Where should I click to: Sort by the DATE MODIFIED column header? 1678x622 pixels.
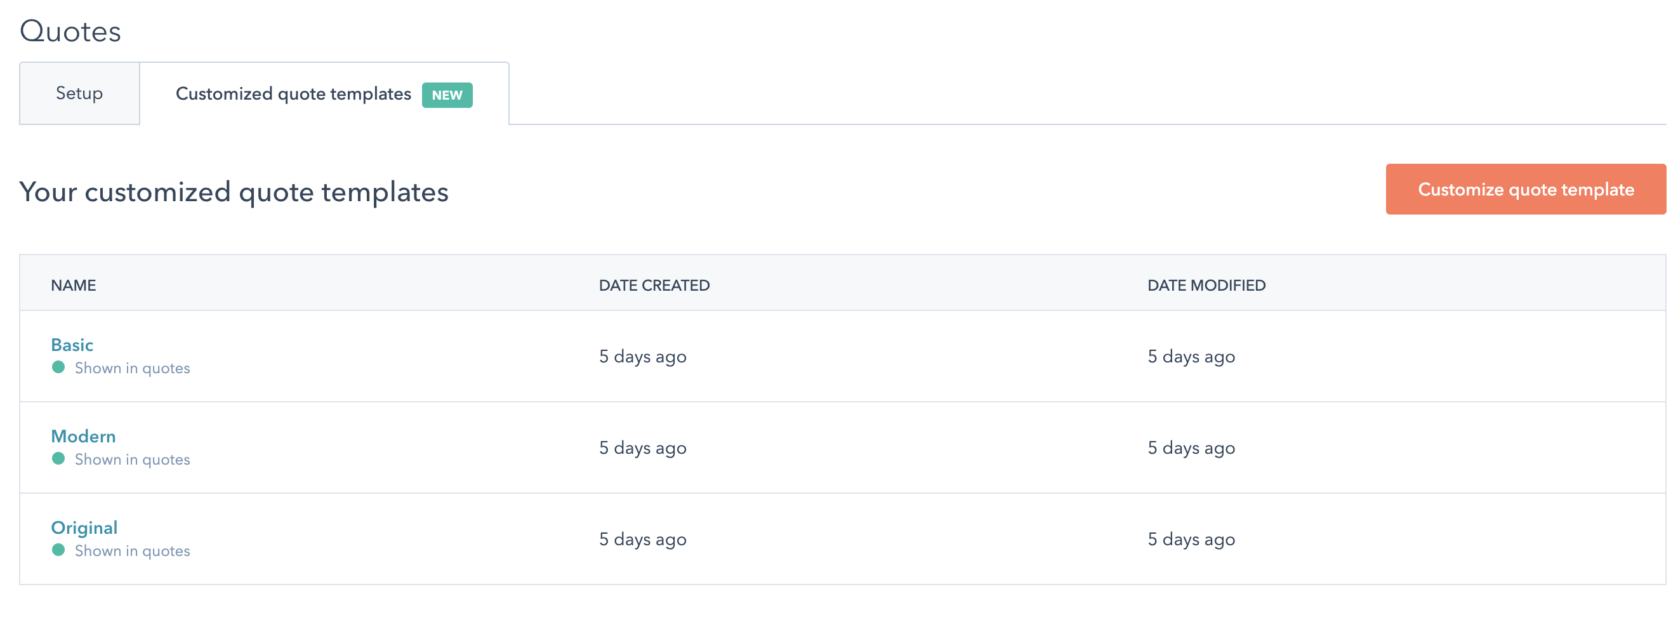click(1206, 285)
